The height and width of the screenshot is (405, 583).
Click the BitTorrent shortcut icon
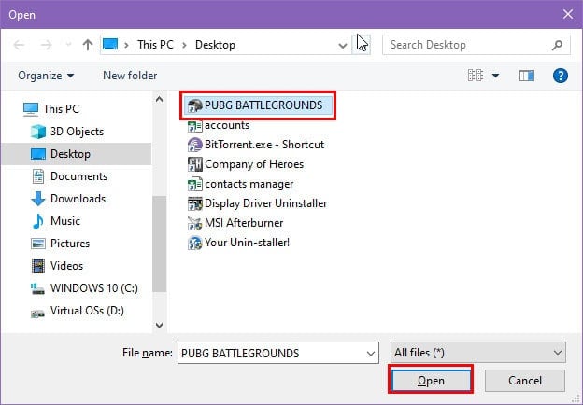195,146
